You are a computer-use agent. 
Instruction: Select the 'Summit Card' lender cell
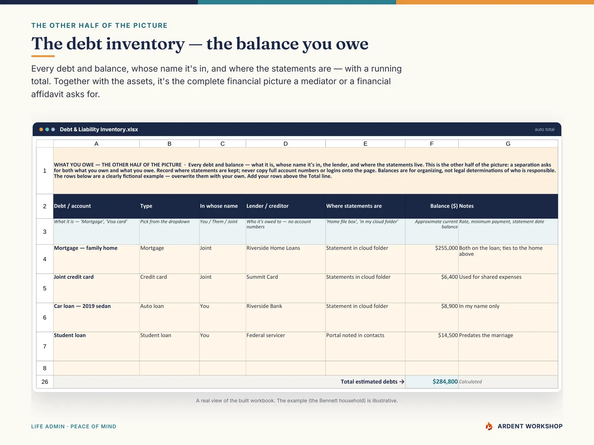tap(285, 288)
